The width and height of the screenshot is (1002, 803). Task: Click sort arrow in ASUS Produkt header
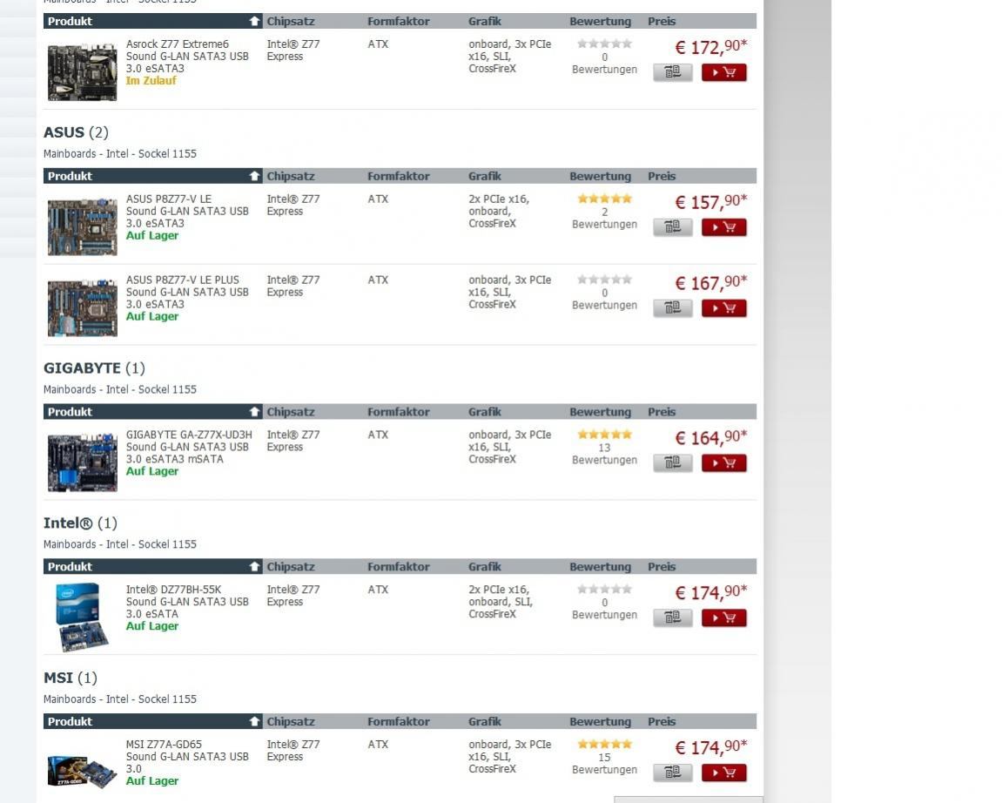254,176
